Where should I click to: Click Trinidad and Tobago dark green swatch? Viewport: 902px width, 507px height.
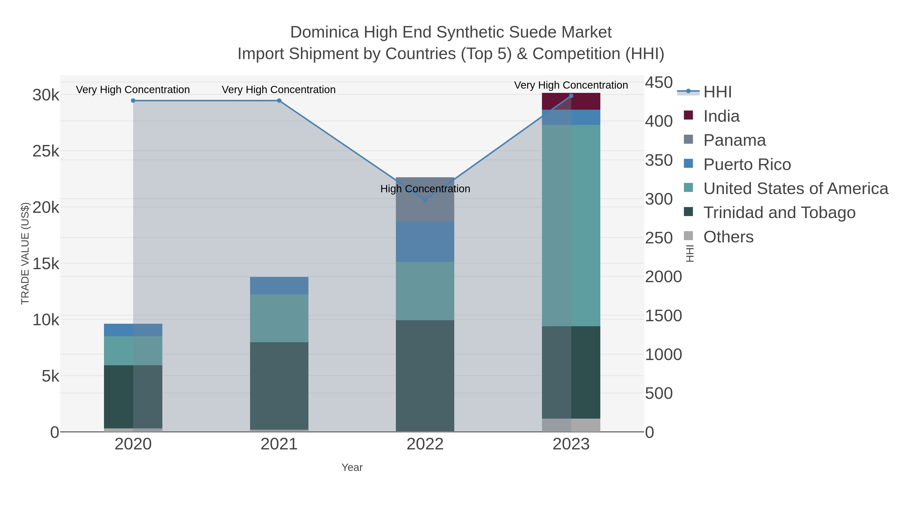click(x=689, y=212)
